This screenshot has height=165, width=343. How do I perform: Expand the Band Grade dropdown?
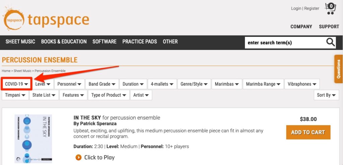102,84
